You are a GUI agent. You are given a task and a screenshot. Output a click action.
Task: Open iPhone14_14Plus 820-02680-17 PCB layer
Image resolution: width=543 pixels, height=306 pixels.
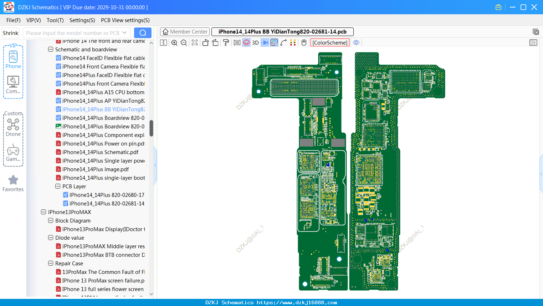104,195
